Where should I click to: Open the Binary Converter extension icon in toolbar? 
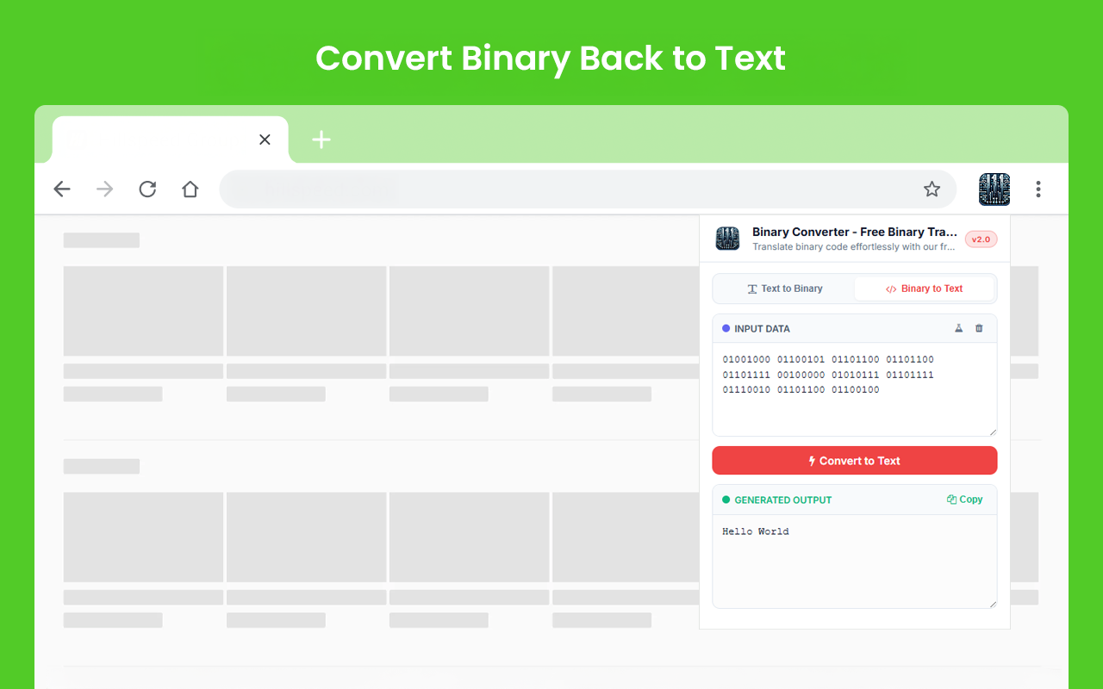994,189
